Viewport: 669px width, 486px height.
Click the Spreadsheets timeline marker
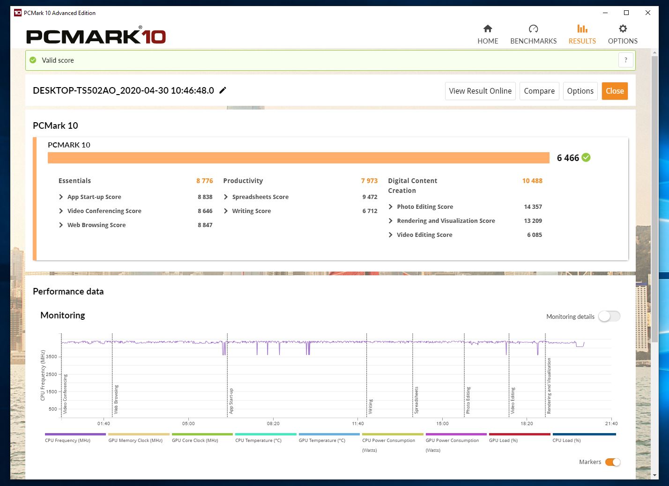coord(416,400)
